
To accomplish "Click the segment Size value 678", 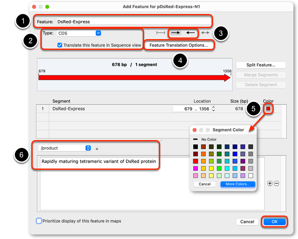I will 239,109.
